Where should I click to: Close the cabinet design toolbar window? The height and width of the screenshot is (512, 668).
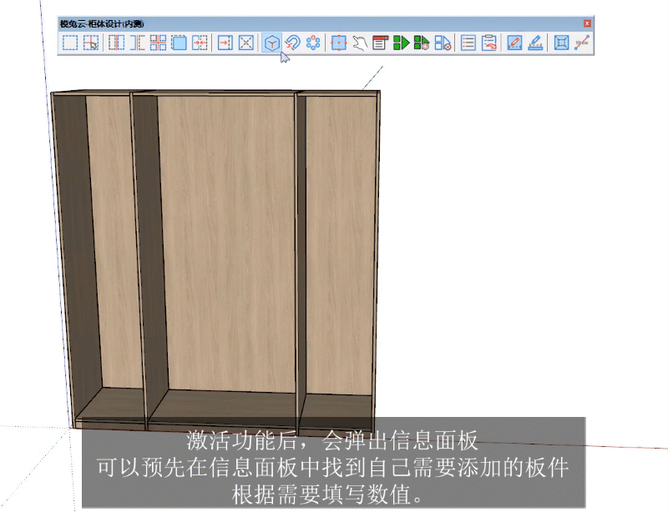(587, 23)
